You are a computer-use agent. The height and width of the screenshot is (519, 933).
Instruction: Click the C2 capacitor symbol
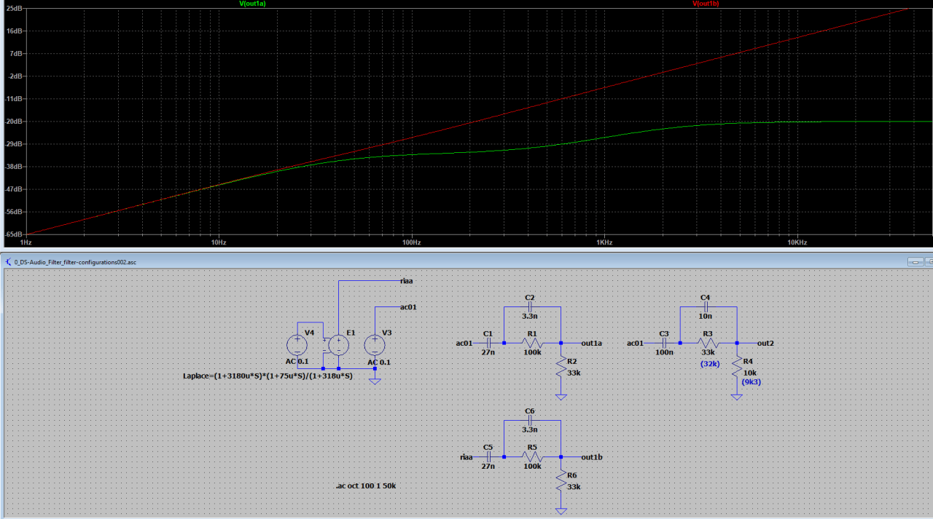531,308
